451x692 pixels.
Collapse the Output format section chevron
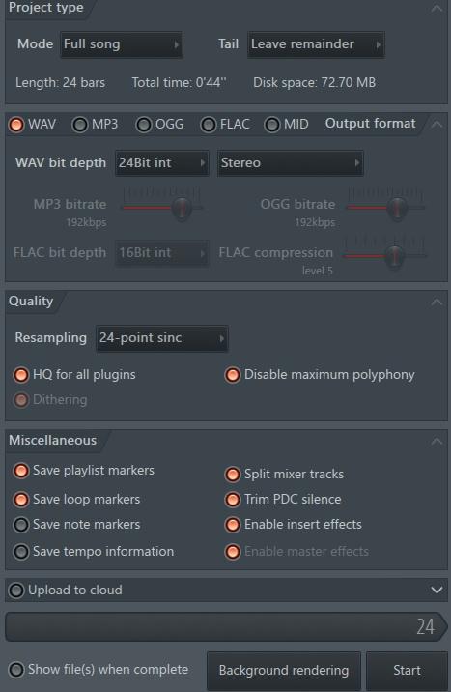(437, 124)
